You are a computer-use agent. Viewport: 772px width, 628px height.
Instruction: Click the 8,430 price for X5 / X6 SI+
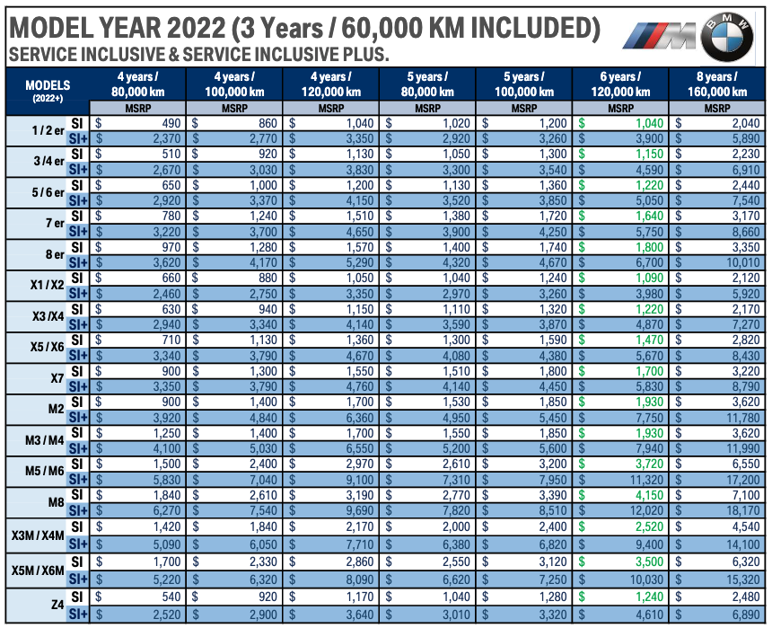746,356
